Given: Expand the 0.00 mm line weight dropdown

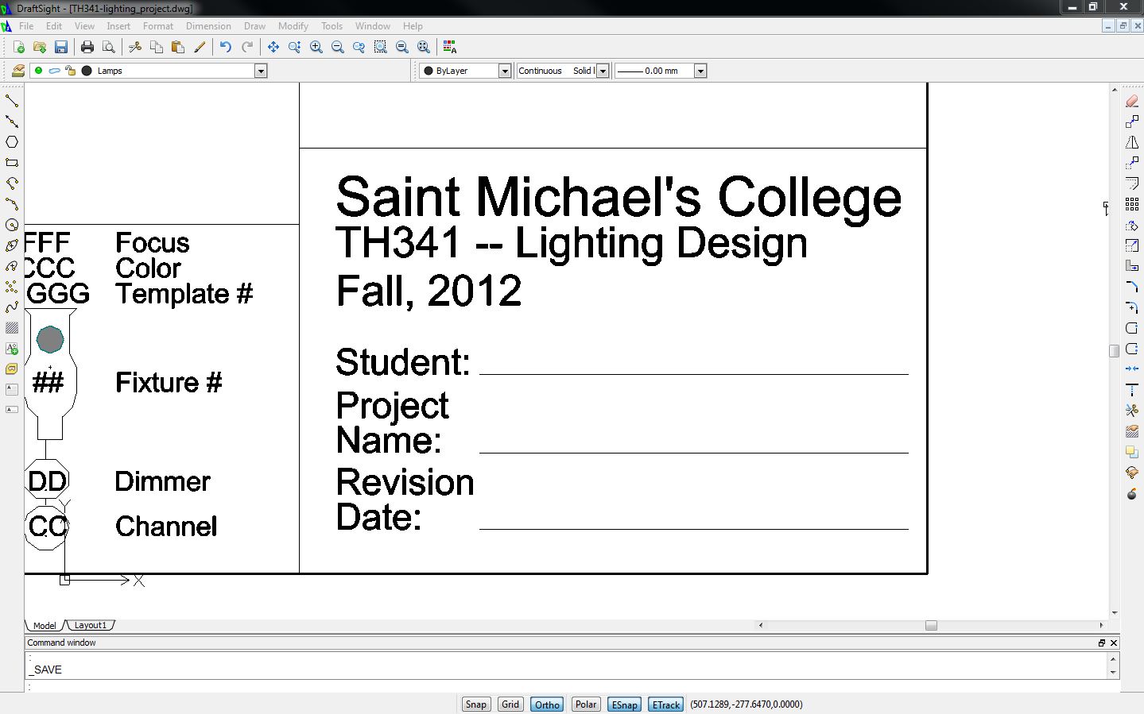Looking at the screenshot, I should tap(700, 71).
